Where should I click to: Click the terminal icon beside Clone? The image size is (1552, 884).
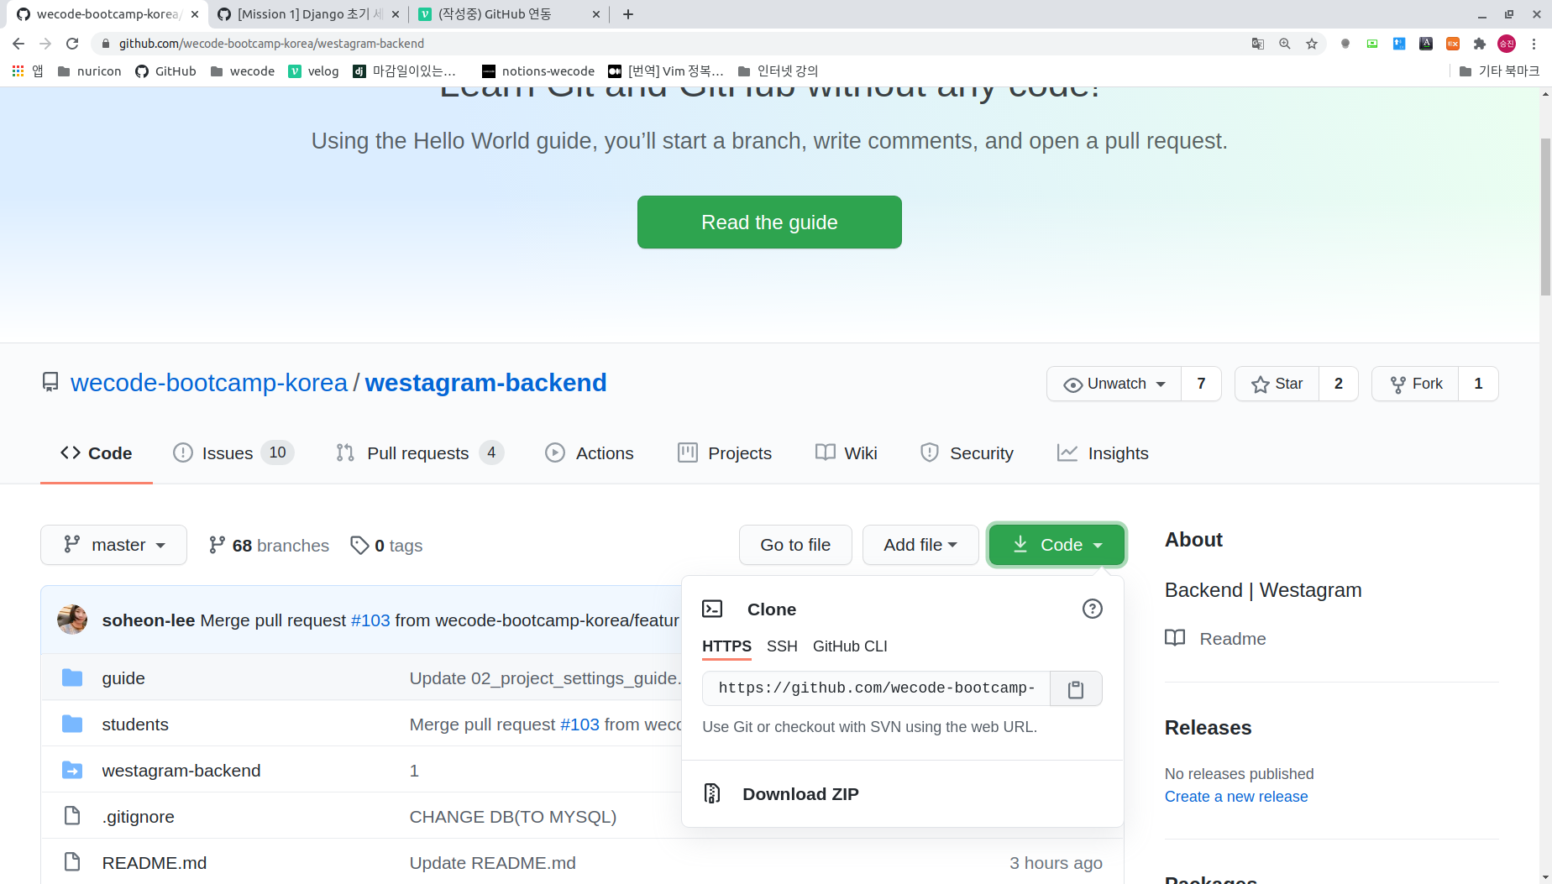712,609
